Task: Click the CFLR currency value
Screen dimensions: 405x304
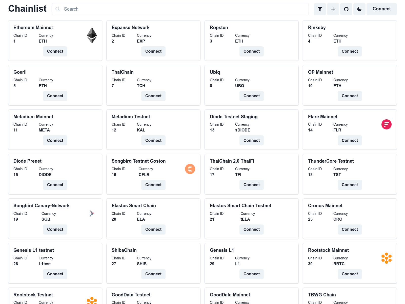Action: click(144, 175)
